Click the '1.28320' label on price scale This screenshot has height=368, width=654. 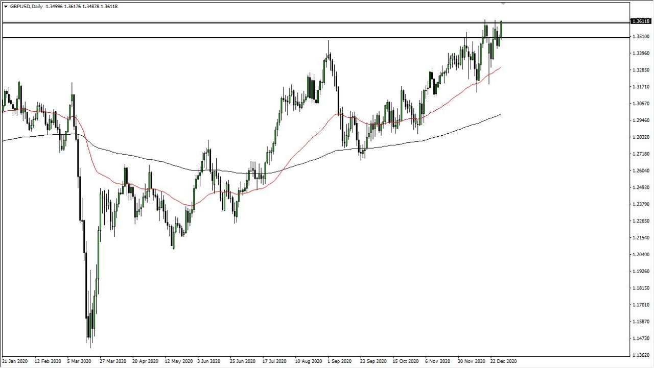(x=641, y=137)
